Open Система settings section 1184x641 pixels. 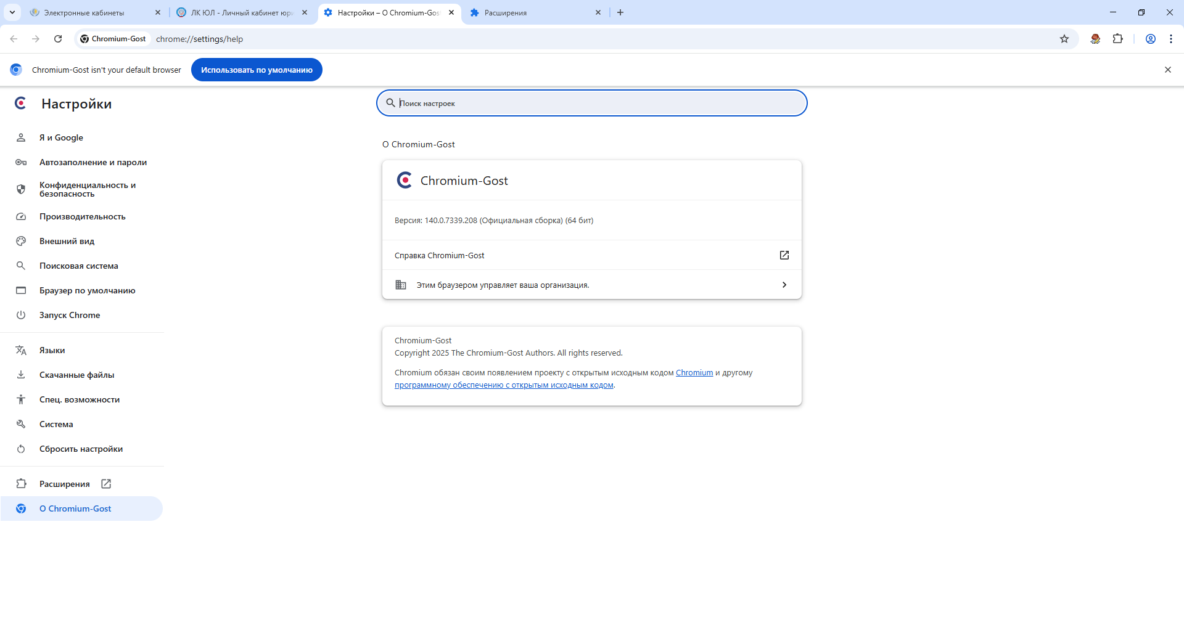coord(82,424)
